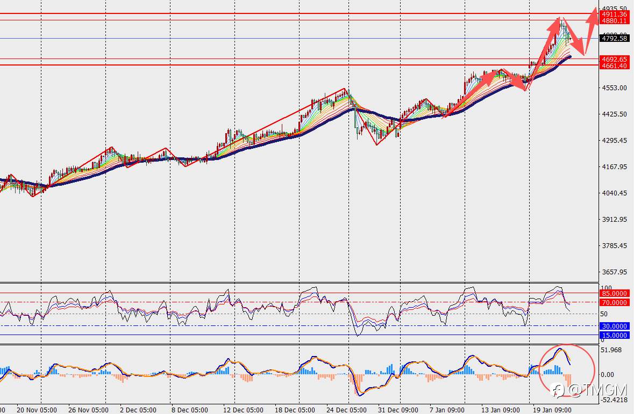Viewport: 634px width, 414px height.
Task: Click the 13 Jan 09:00 time label
Action: (x=501, y=410)
